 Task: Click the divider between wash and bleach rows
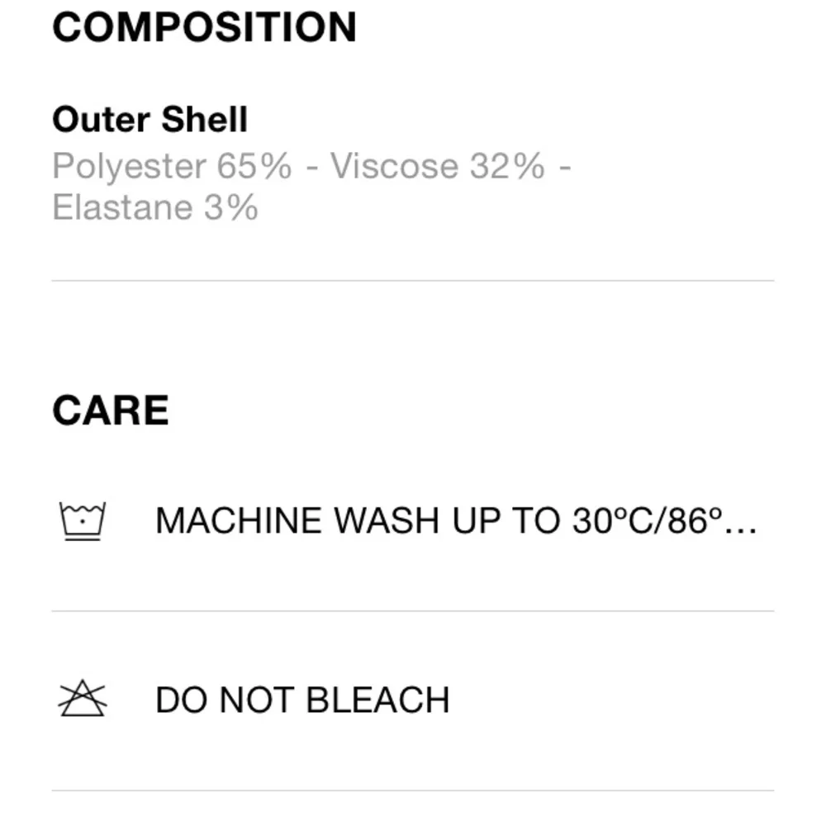413,611
